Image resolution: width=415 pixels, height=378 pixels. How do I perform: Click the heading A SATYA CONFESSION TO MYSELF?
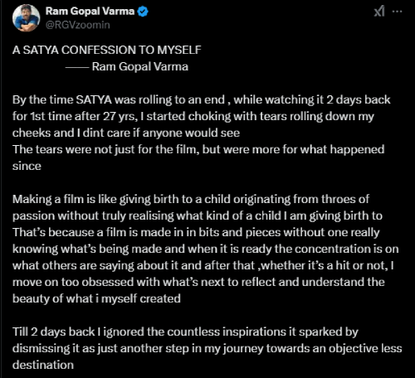pos(107,50)
